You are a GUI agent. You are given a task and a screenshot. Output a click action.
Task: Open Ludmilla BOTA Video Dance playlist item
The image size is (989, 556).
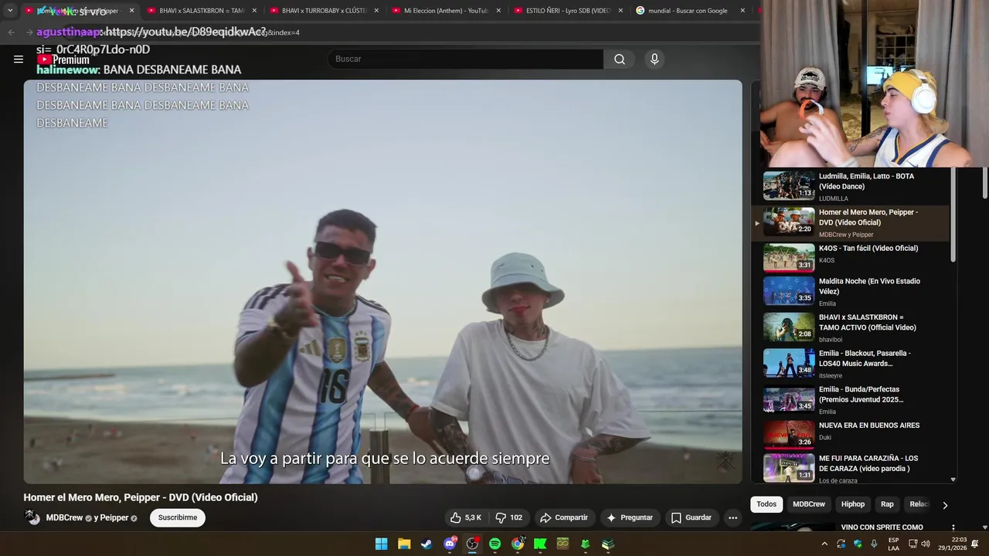[850, 186]
